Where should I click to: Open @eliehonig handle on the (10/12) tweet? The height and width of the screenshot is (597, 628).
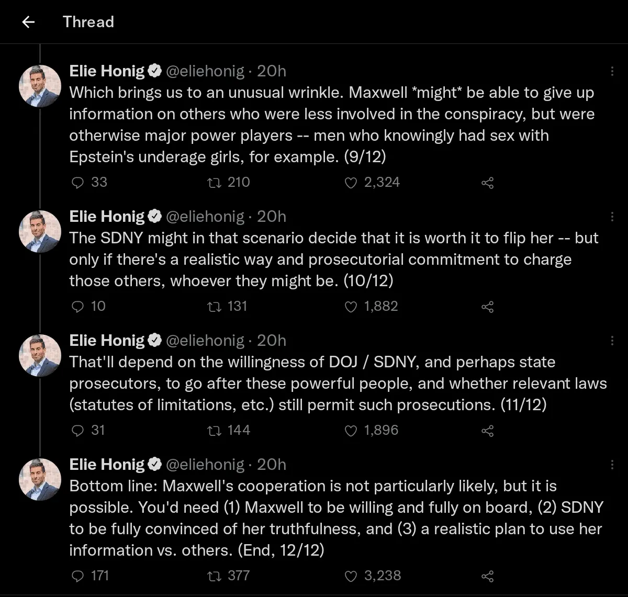pos(205,216)
